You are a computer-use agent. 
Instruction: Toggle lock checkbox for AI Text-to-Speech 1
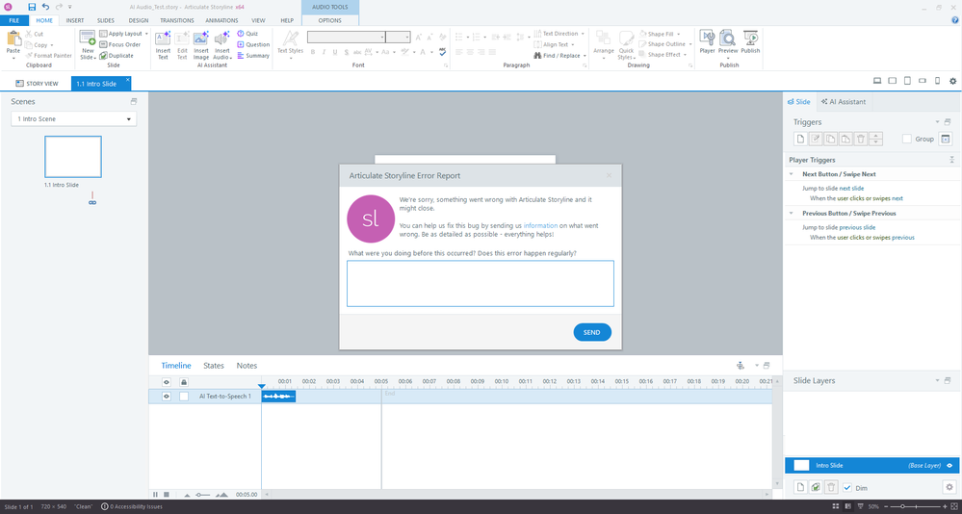[x=183, y=397]
